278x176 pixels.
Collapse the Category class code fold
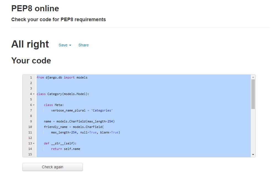click(x=34, y=94)
